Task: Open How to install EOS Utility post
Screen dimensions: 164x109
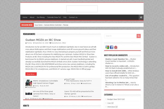Action: click(116, 71)
